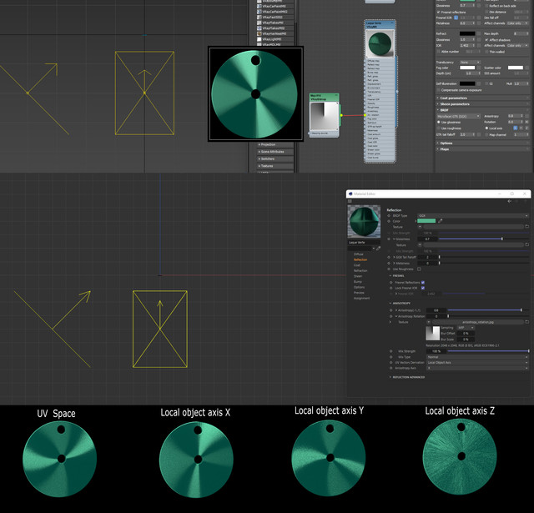Screen dimensions: 534x513
Task: Expand Coat parameters rollout
Action: coord(482,98)
